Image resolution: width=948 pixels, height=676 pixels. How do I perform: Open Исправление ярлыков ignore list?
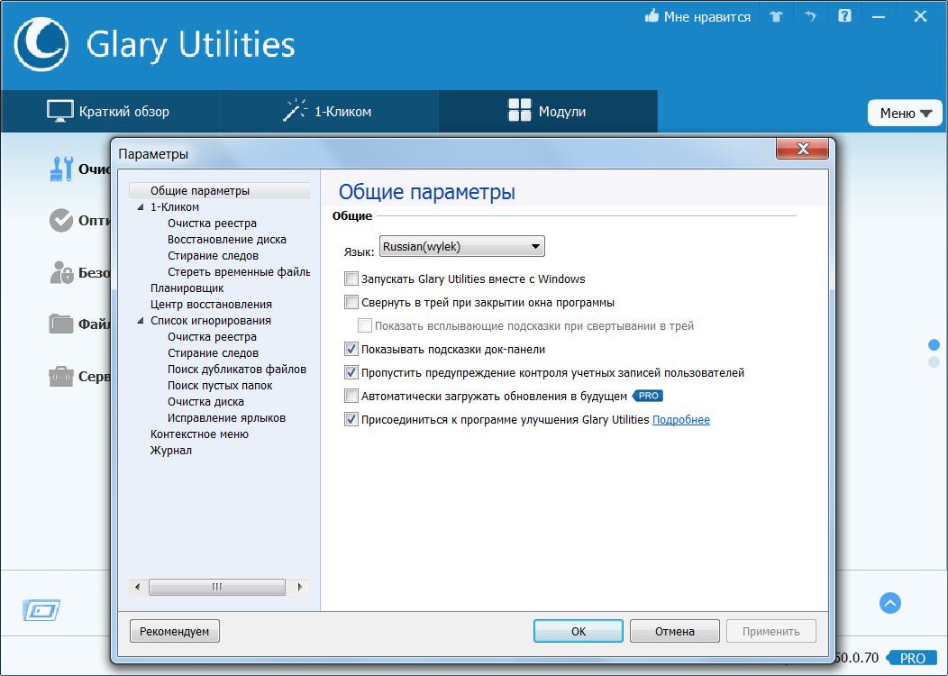[x=227, y=418]
